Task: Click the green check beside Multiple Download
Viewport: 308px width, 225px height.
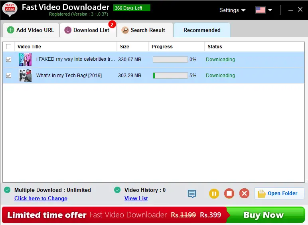Action: point(7,190)
